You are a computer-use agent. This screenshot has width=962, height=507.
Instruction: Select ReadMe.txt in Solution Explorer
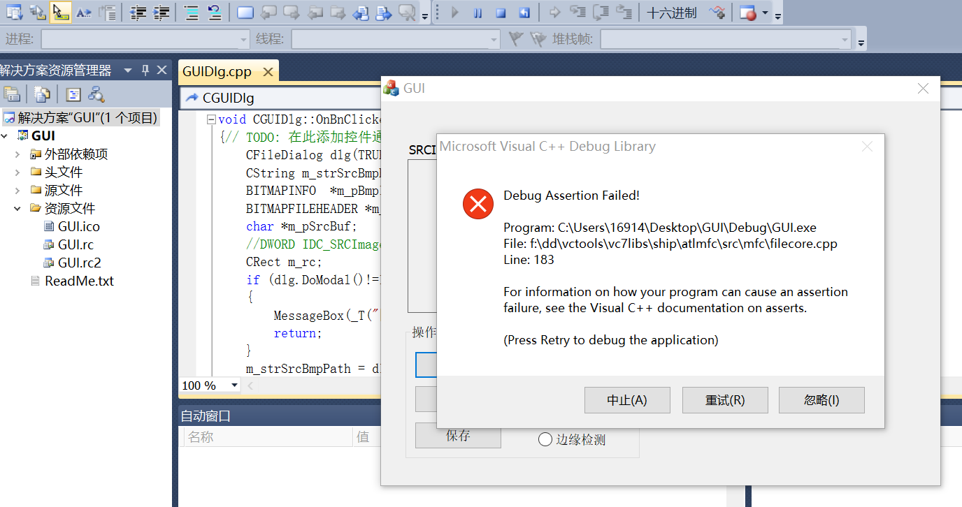tap(72, 281)
